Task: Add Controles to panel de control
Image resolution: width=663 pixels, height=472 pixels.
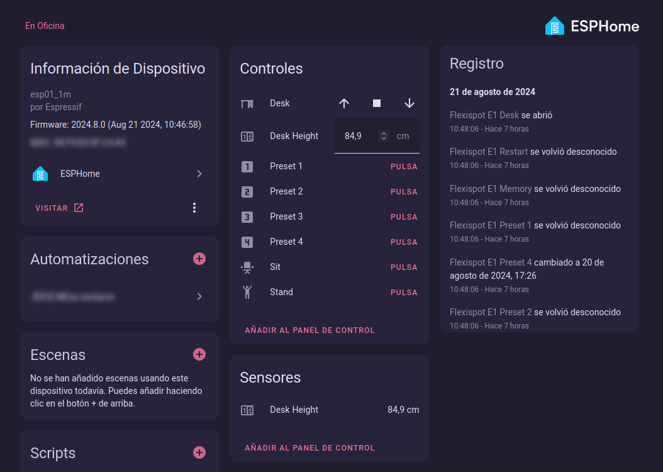Action: [309, 330]
